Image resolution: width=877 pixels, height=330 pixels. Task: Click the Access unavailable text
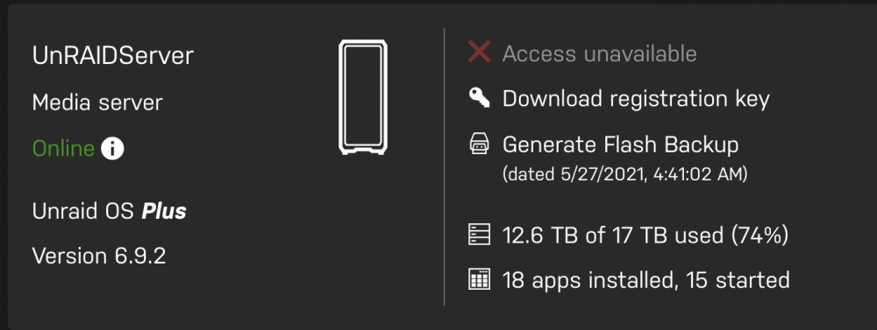tap(600, 53)
